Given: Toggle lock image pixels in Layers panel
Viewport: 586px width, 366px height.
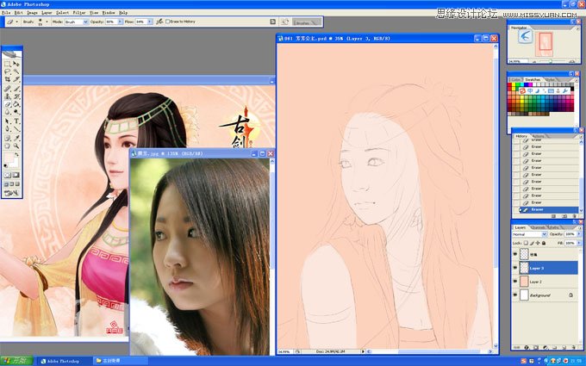Looking at the screenshot, I should click(532, 243).
